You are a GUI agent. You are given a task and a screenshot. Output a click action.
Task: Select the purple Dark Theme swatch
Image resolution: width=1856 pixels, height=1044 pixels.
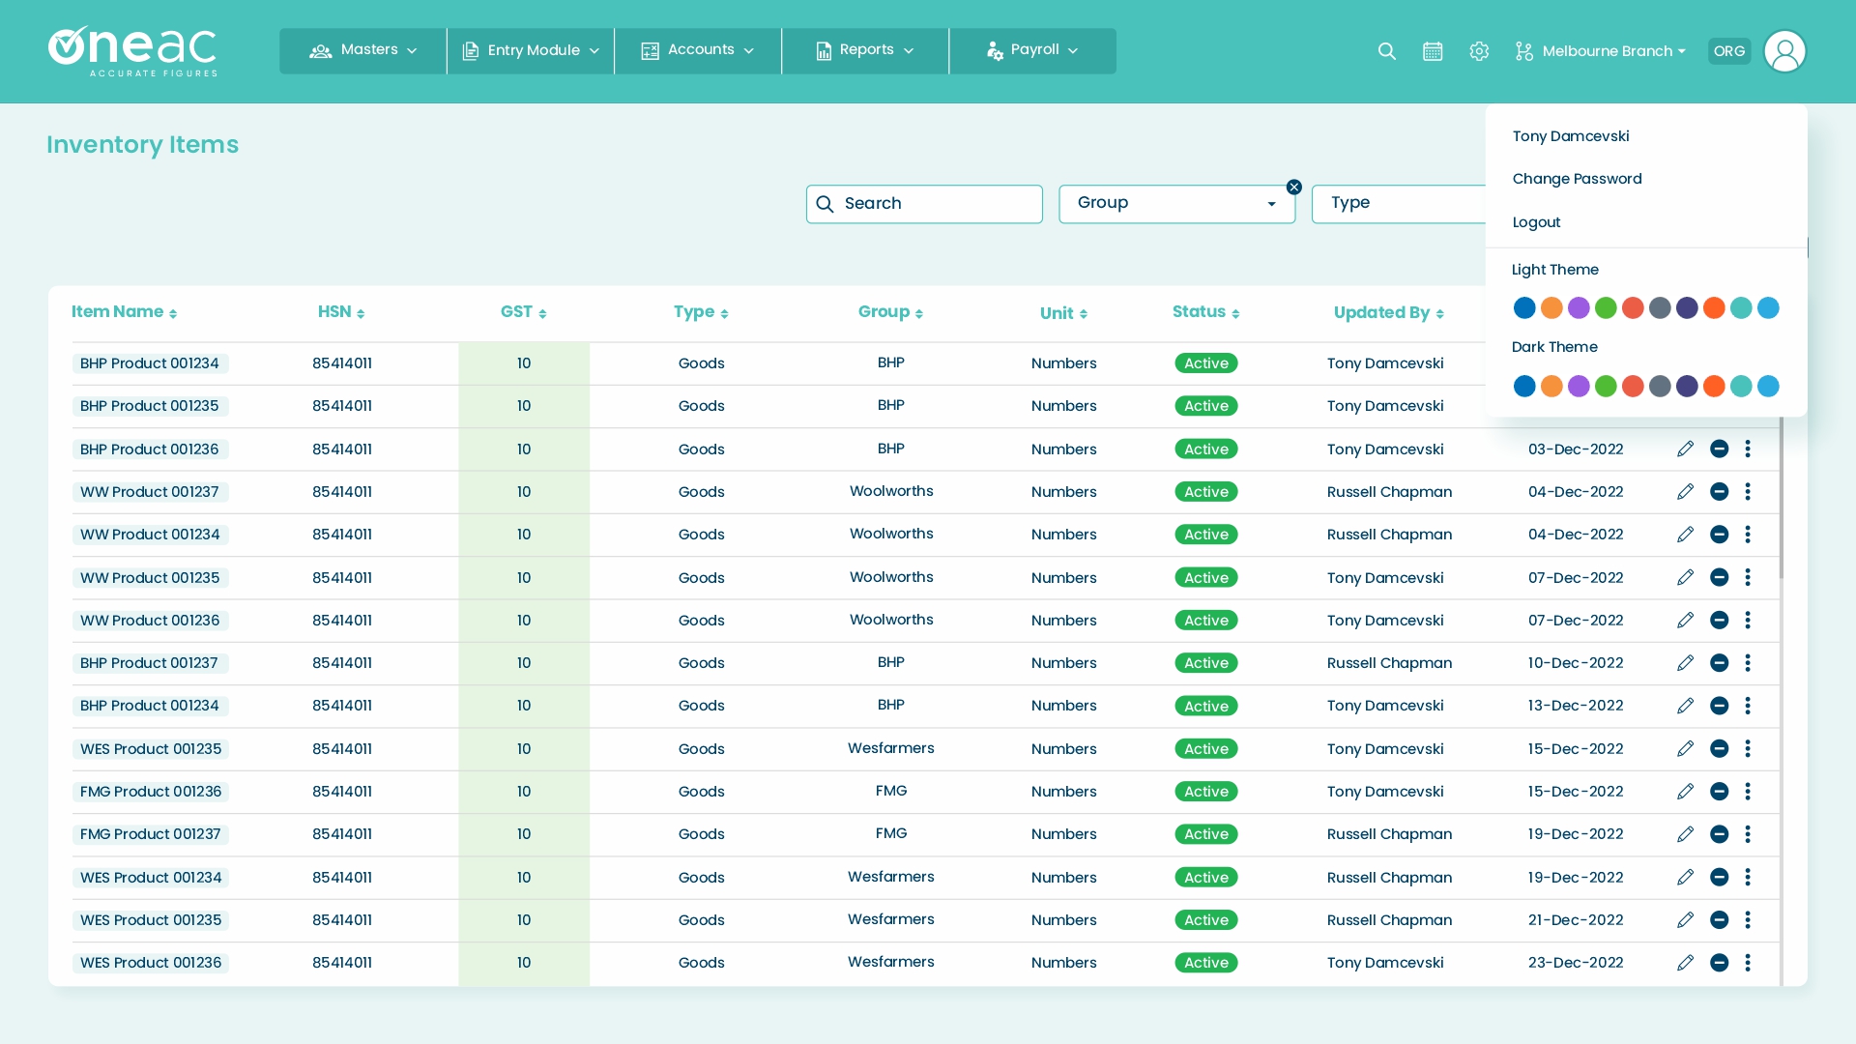click(x=1579, y=386)
